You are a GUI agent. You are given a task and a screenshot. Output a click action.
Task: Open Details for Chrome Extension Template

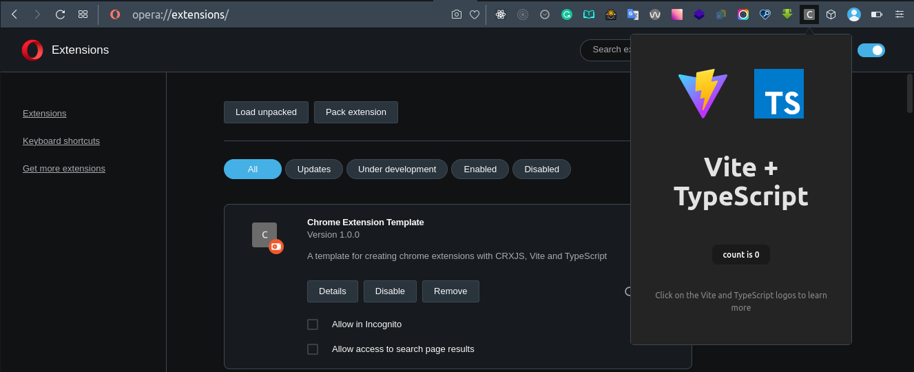click(333, 291)
